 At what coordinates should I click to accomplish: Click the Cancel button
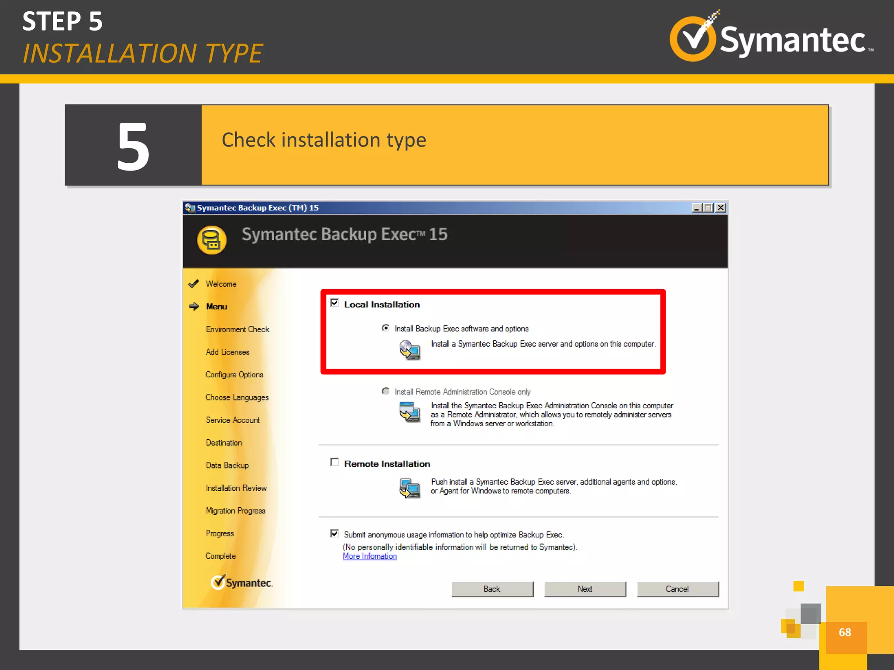tap(677, 589)
